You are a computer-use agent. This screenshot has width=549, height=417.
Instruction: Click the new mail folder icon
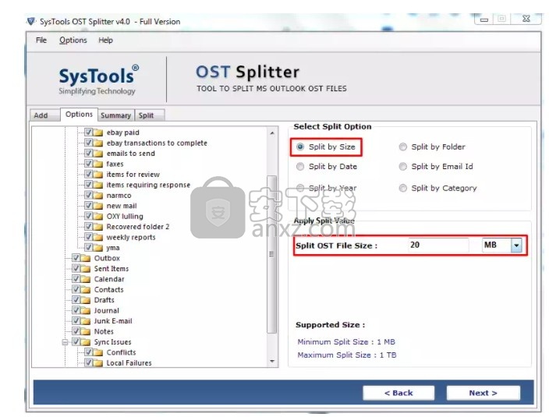[98, 206]
